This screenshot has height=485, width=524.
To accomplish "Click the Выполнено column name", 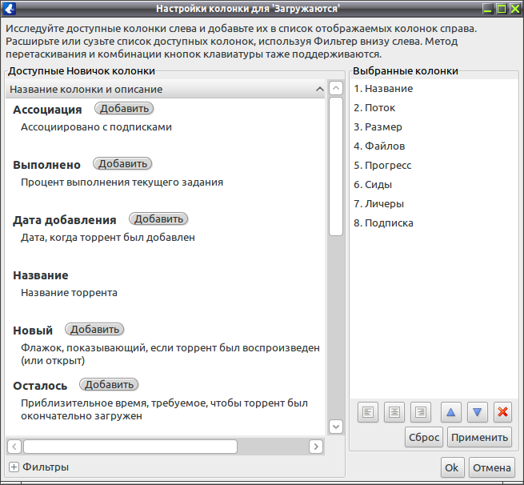I will (x=46, y=165).
